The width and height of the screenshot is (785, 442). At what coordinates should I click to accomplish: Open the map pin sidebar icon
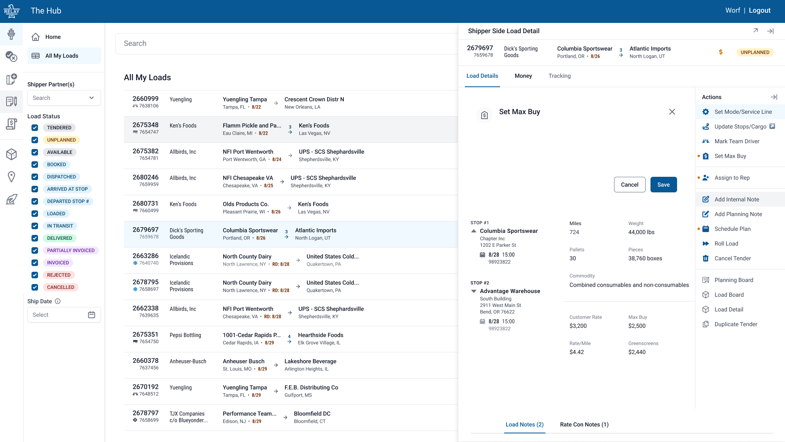coord(11,176)
